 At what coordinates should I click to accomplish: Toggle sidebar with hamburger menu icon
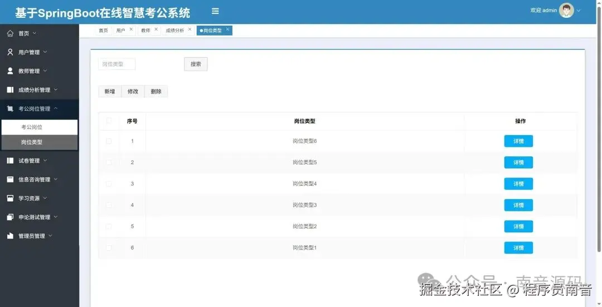pyautogui.click(x=215, y=12)
